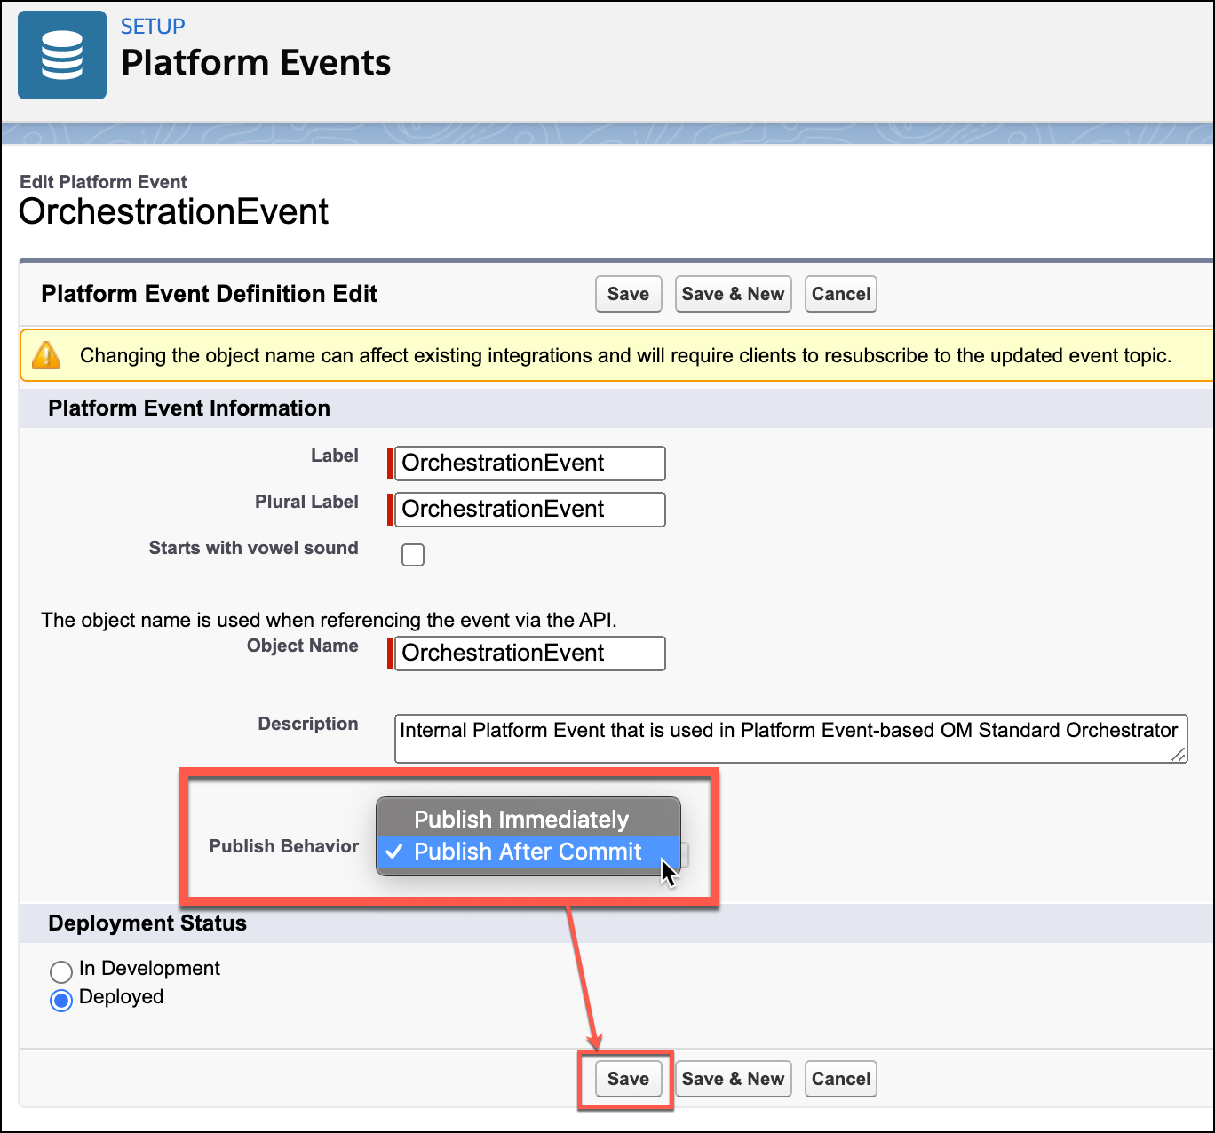This screenshot has height=1133, width=1215.
Task: Click the warning triangle icon
Action: click(46, 354)
